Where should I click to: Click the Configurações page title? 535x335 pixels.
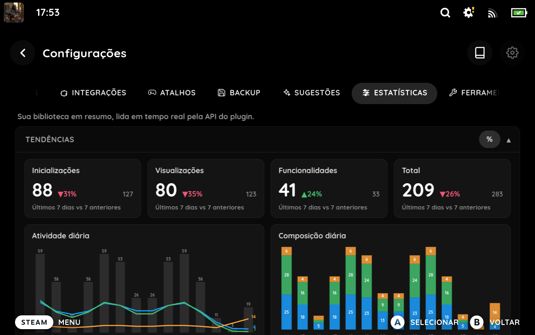point(84,54)
